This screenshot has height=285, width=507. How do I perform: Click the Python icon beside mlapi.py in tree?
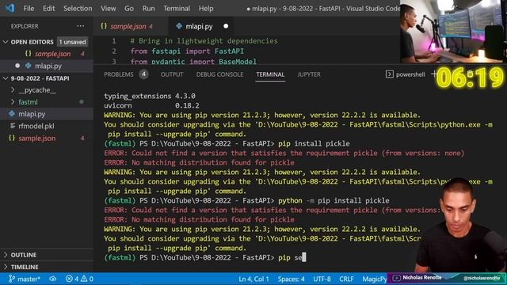[x=12, y=114]
